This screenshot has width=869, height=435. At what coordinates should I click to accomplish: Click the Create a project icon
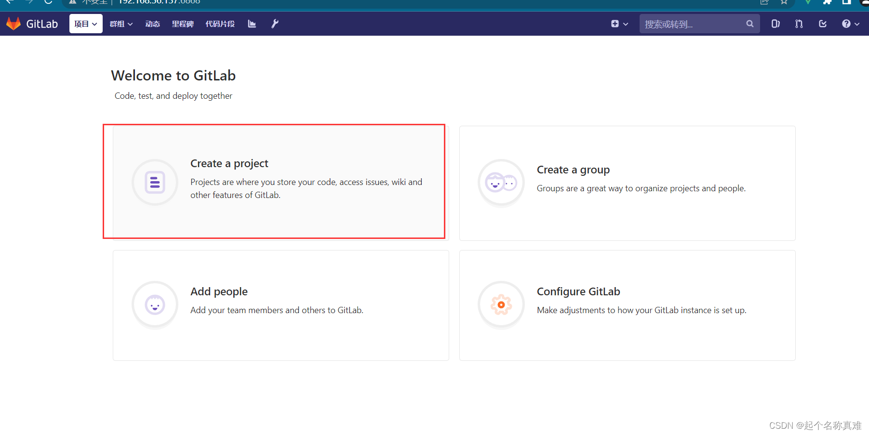point(155,183)
